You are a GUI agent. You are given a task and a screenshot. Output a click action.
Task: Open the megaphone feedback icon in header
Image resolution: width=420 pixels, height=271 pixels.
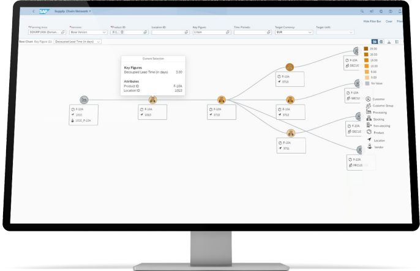click(372, 11)
